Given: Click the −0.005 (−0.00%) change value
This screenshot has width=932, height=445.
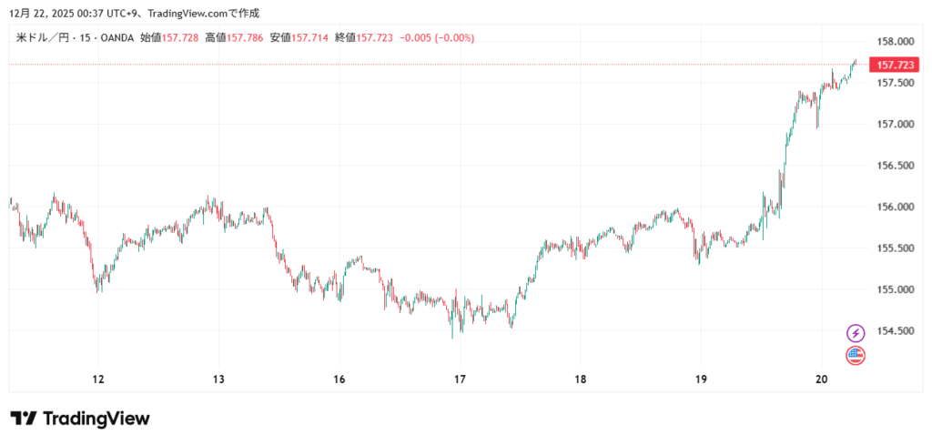Looking at the screenshot, I should pyautogui.click(x=436, y=37).
